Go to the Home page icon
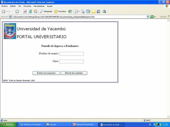 pyautogui.click(x=36, y=11)
